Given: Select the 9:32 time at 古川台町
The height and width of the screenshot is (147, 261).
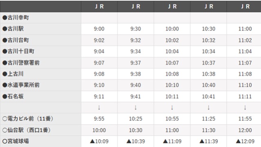Looking at the screenshot, I should pyautogui.click(x=135, y=40).
